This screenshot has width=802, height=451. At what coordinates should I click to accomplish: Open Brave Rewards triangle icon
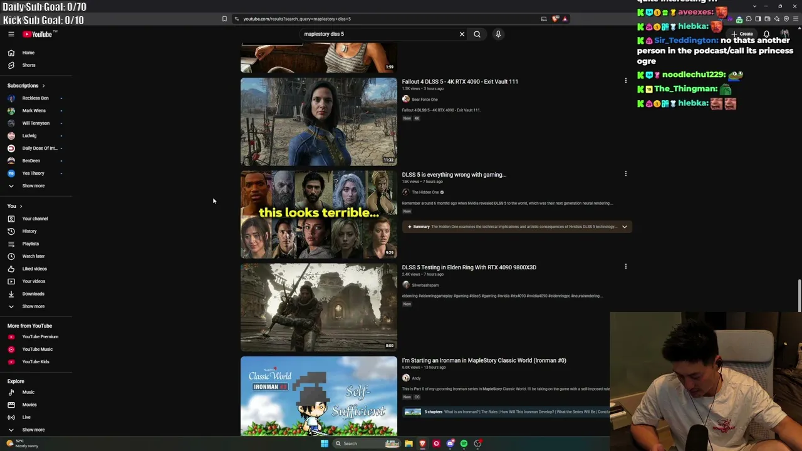pyautogui.click(x=565, y=19)
